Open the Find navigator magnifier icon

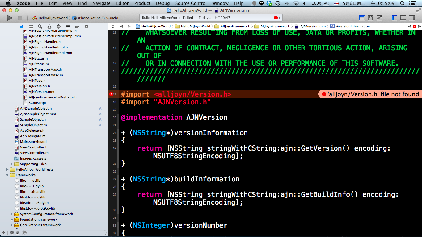tap(40, 27)
